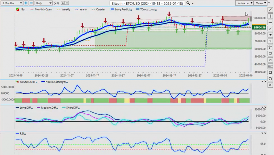The width and height of the screenshot is (274, 155).
Task: Click the black minus forecast button
Action: click(x=67, y=3)
